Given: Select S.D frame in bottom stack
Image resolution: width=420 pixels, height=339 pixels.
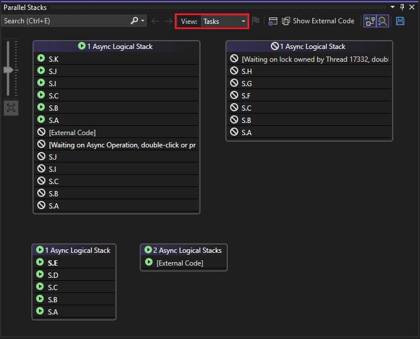Looking at the screenshot, I should click(74, 275).
